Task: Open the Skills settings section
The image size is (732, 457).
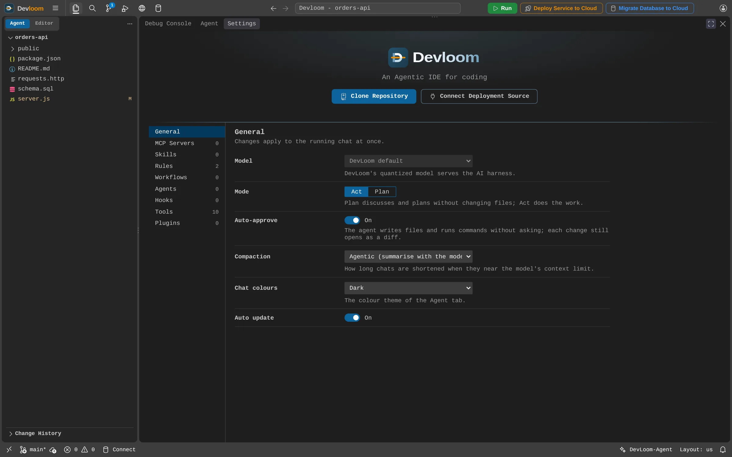Action: (x=187, y=154)
